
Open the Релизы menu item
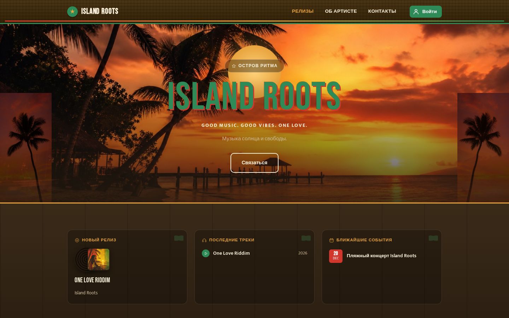coord(303,11)
